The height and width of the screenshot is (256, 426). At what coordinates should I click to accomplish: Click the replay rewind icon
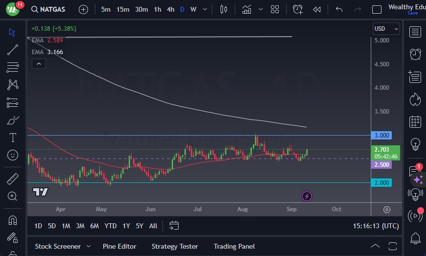[x=317, y=9]
